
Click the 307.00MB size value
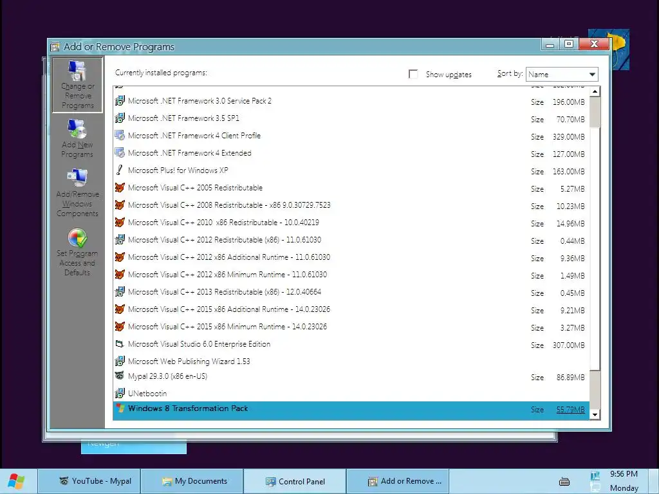(569, 345)
